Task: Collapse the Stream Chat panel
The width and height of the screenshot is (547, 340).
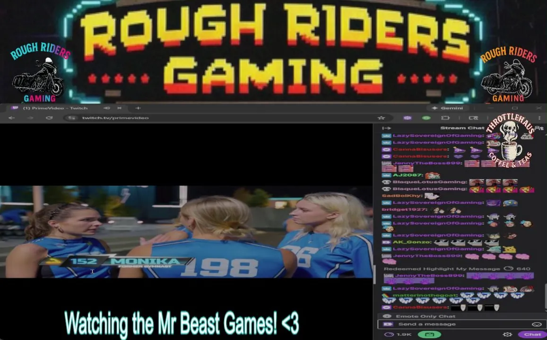Action: click(387, 128)
